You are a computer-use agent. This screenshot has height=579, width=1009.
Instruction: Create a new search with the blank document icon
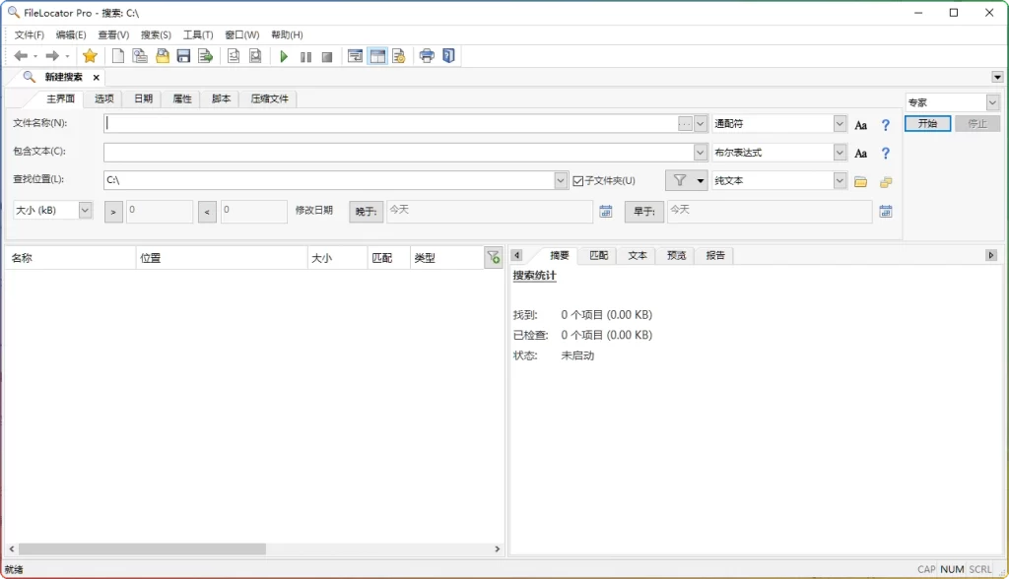click(x=117, y=56)
